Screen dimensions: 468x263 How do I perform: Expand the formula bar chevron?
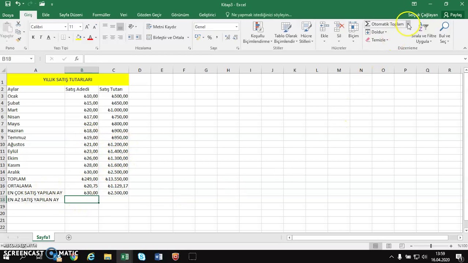[x=465, y=59]
